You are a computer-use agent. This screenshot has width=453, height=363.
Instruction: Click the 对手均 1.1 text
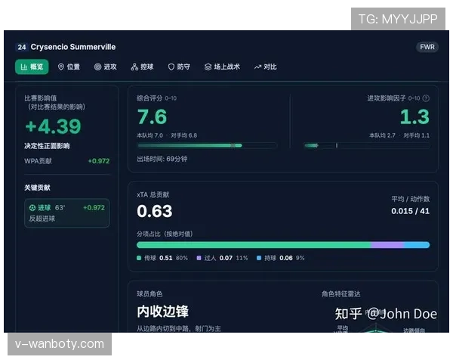point(416,135)
